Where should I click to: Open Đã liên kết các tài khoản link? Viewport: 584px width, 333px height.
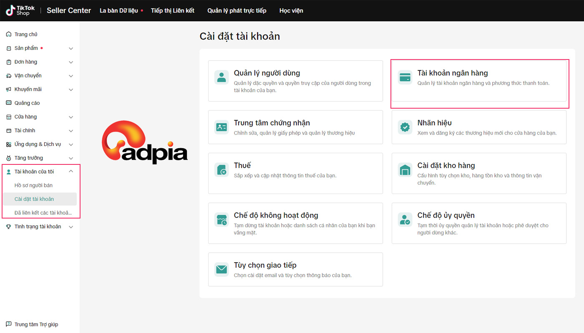[x=43, y=213]
